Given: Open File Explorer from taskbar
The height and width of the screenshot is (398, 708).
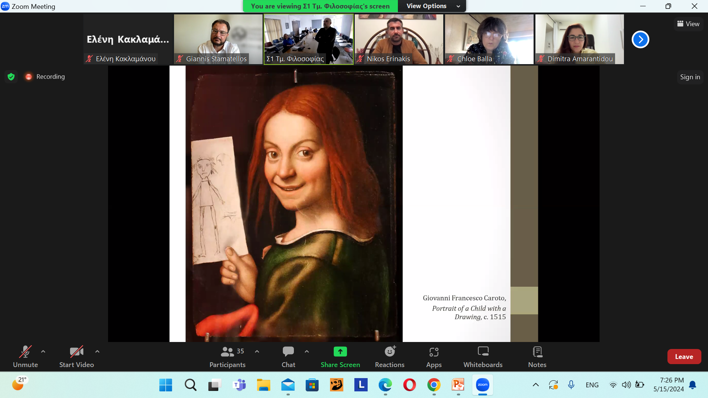Looking at the screenshot, I should 264,385.
